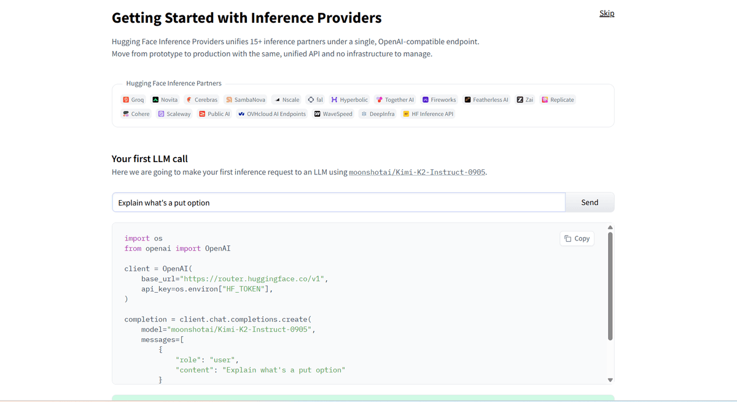The image size is (737, 402).
Task: Click the code scrollbar up arrow
Action: click(x=610, y=227)
